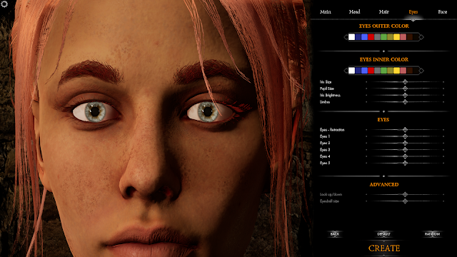Select dark brown swatch in Eyes Outer Color
Image resolution: width=457 pixels, height=257 pixels.
click(x=409, y=37)
